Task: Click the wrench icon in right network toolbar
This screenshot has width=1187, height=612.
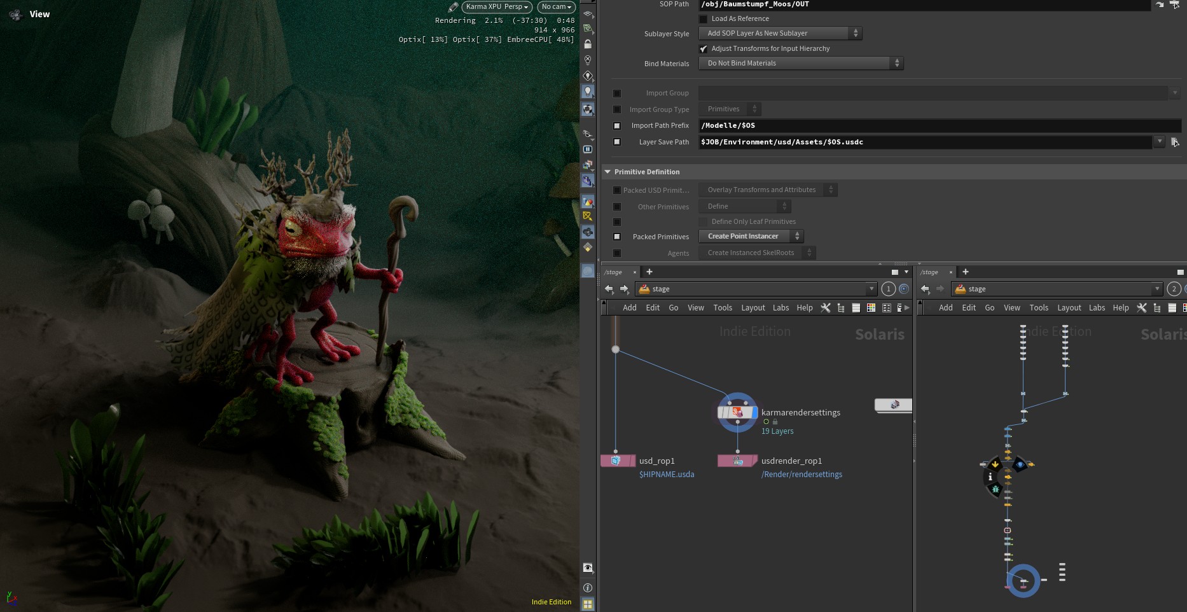Action: pyautogui.click(x=1142, y=308)
